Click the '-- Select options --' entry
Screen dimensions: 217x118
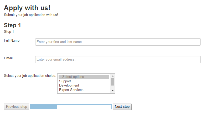click(73, 77)
